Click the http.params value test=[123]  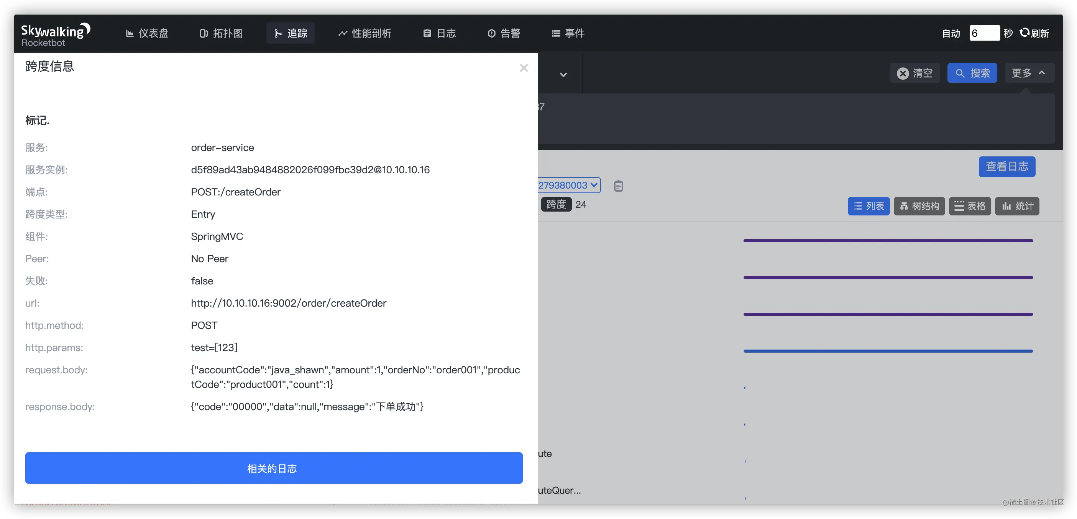(x=214, y=348)
